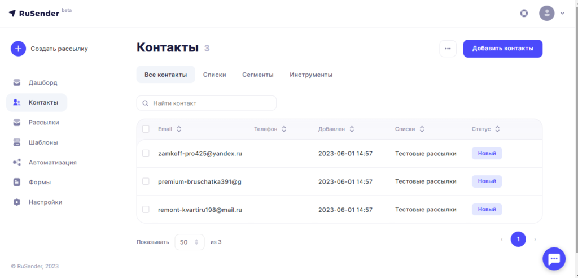Click the Добавить контакты button

pos(503,49)
